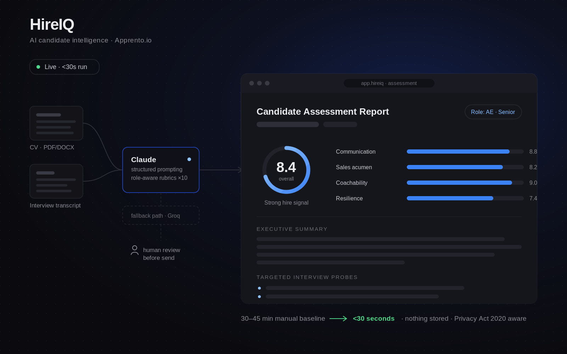Click the Communication score bar
Image resolution: width=567 pixels, height=354 pixels.
point(465,152)
